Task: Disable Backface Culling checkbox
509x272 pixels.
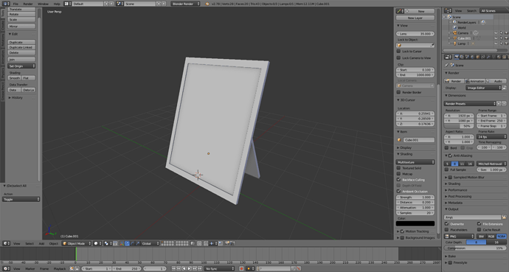Action: tap(398, 180)
